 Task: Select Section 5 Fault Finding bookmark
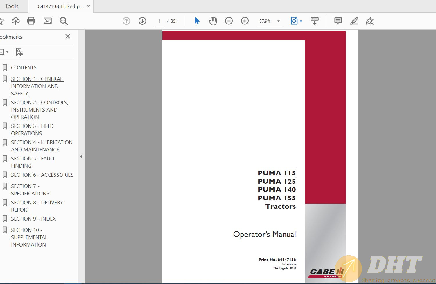pyautogui.click(x=33, y=162)
